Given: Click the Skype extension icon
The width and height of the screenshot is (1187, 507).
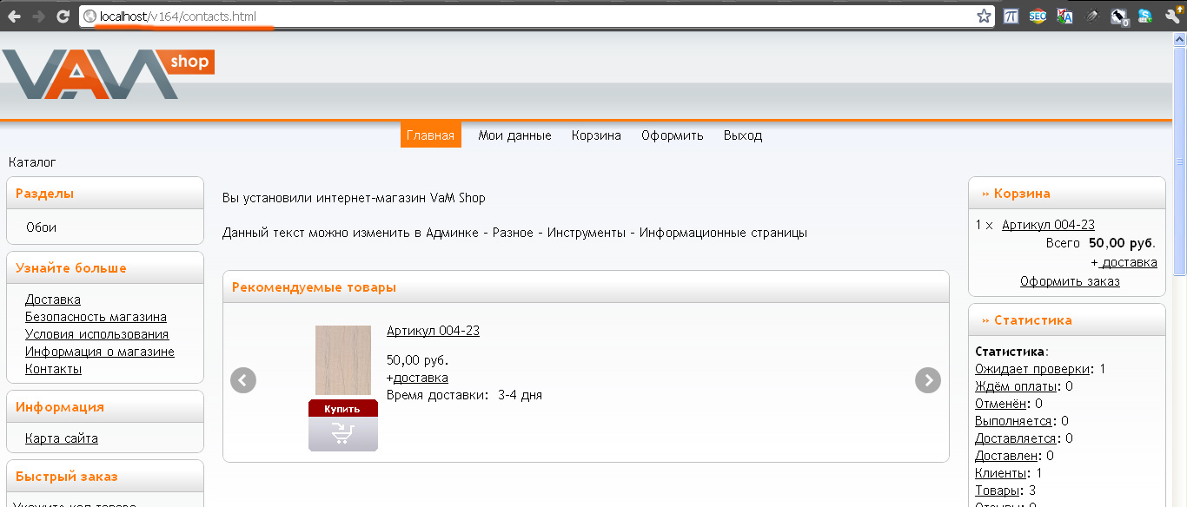Looking at the screenshot, I should pos(1146,16).
